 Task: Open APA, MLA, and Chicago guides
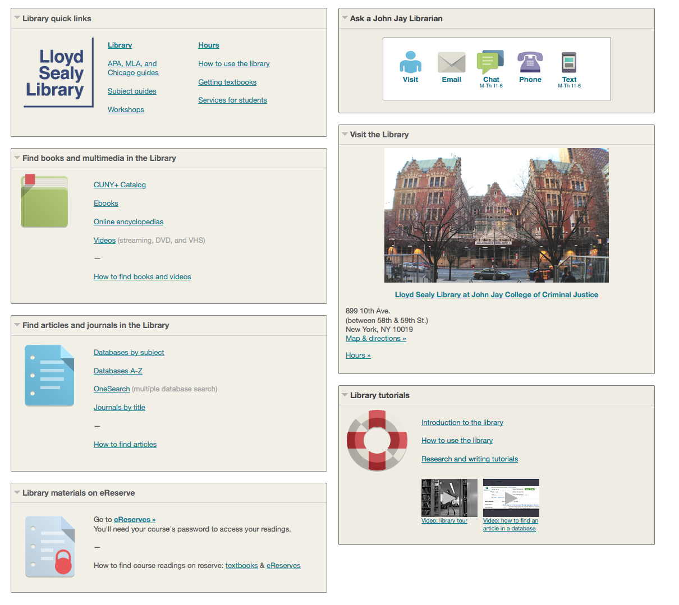[133, 68]
